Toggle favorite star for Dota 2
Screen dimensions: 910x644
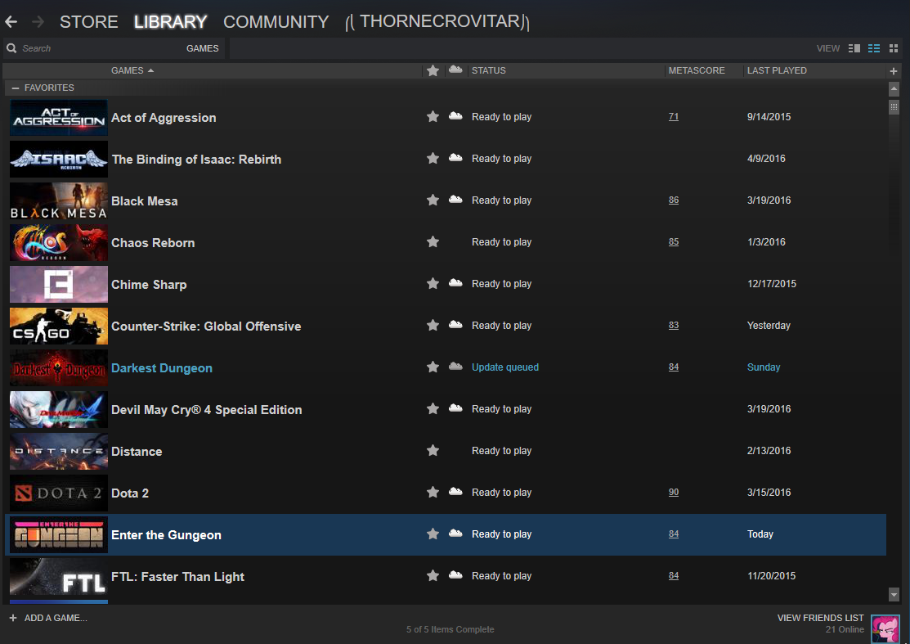[433, 493]
